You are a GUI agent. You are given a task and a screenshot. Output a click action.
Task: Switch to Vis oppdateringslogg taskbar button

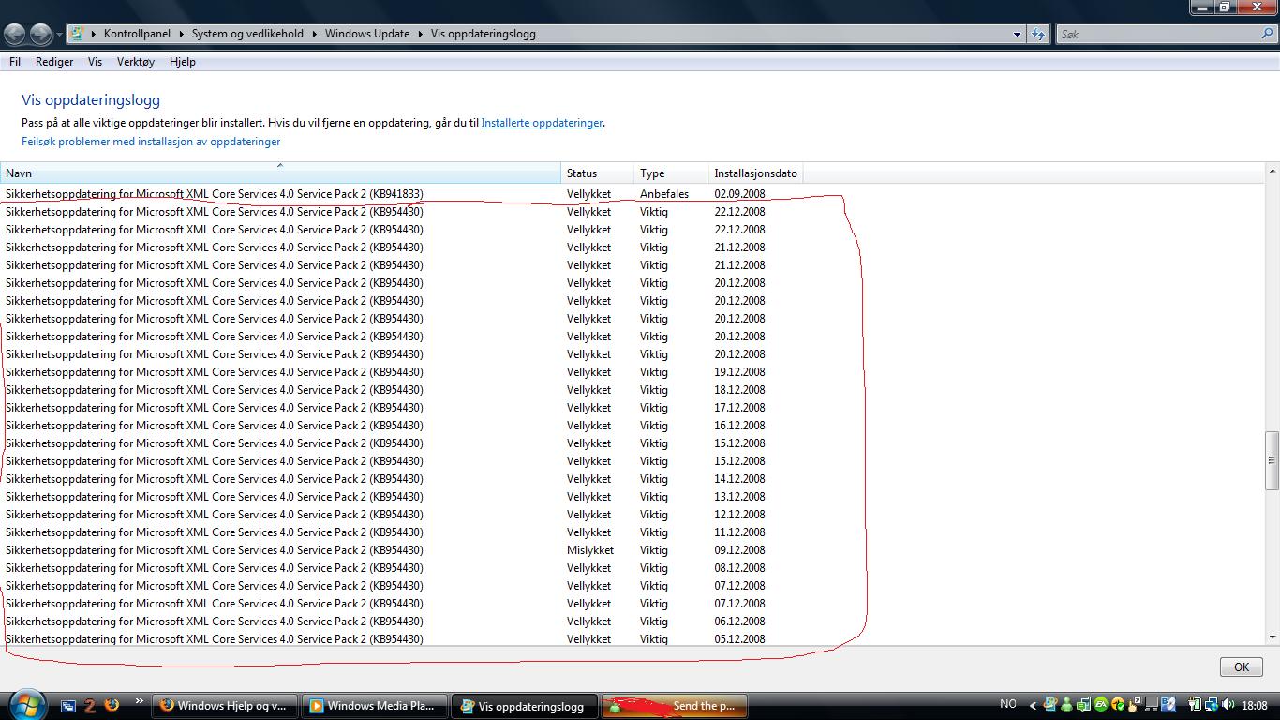[x=525, y=706]
